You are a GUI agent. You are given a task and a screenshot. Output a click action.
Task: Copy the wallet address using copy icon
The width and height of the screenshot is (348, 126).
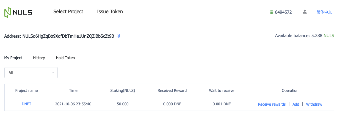tap(118, 36)
